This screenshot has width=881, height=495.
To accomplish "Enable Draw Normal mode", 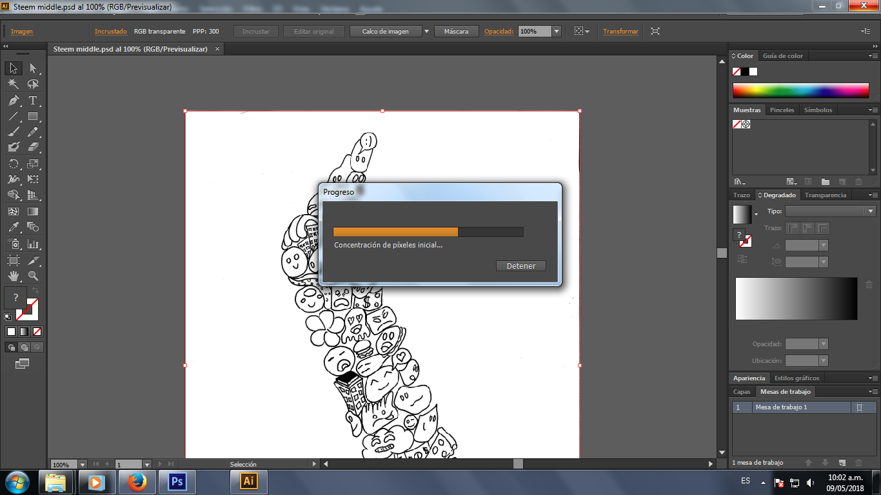I will point(11,347).
